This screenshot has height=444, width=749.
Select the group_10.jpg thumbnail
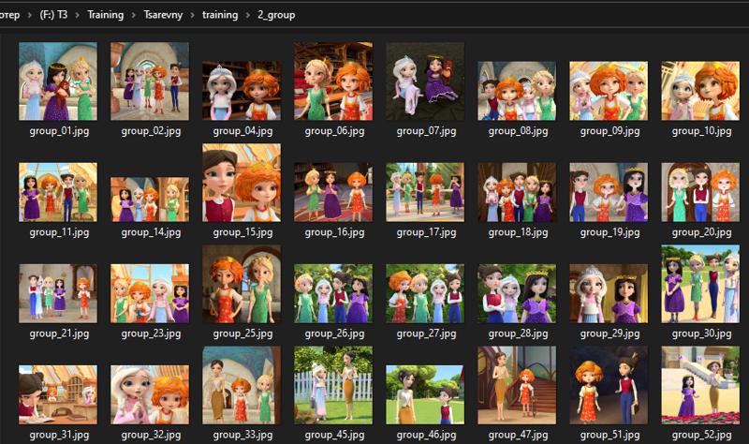(700, 90)
